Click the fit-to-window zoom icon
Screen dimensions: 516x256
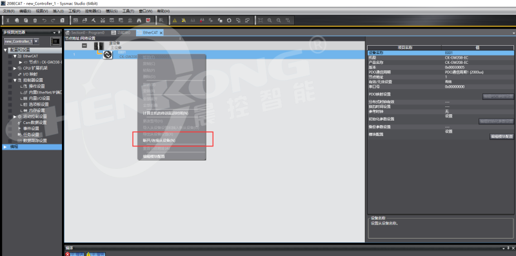point(261,21)
